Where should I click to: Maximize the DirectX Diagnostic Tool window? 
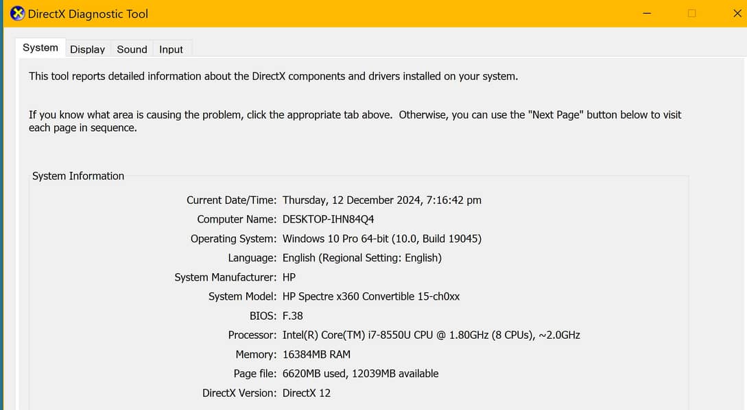point(691,14)
